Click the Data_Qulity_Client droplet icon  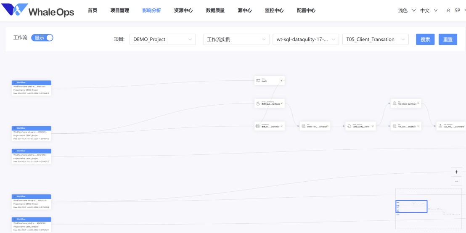(349, 126)
